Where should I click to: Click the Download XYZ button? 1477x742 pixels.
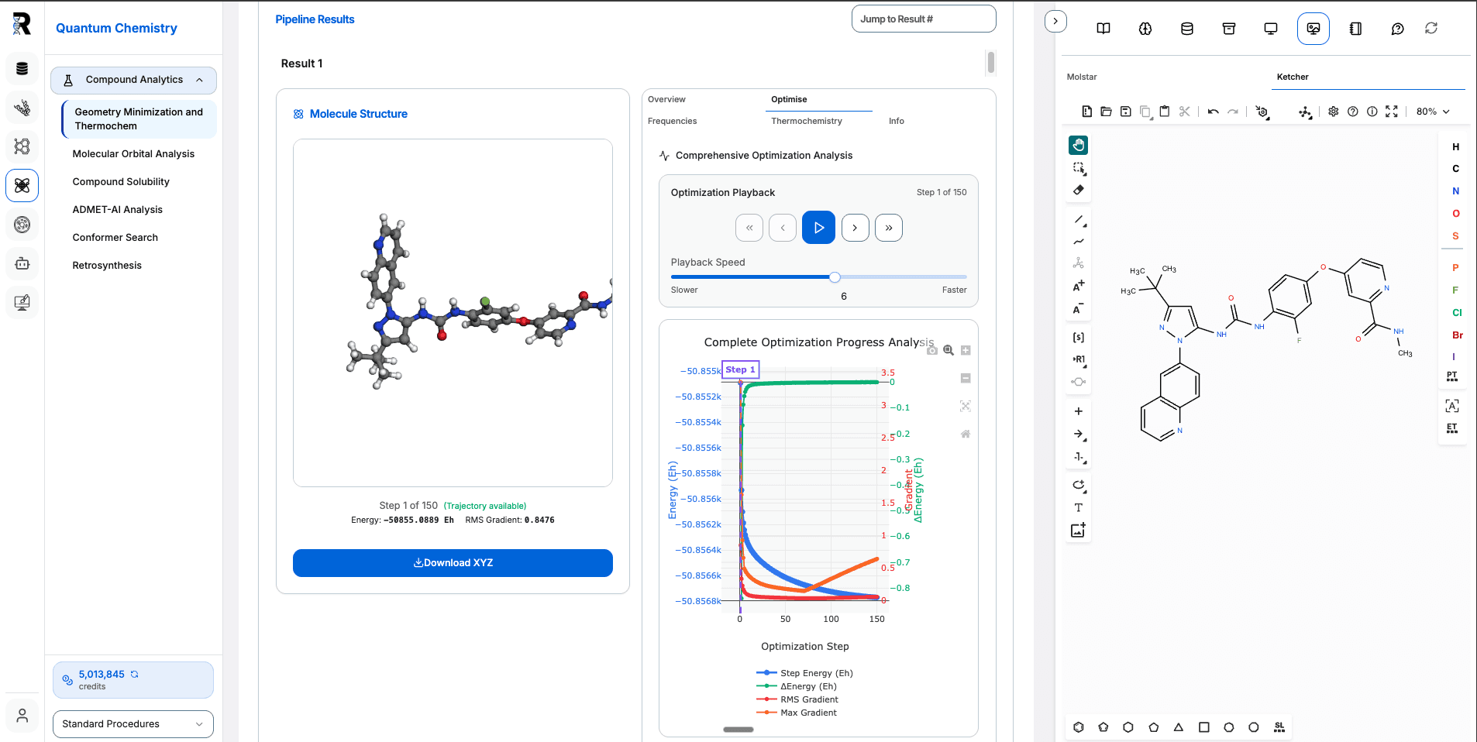pyautogui.click(x=453, y=563)
